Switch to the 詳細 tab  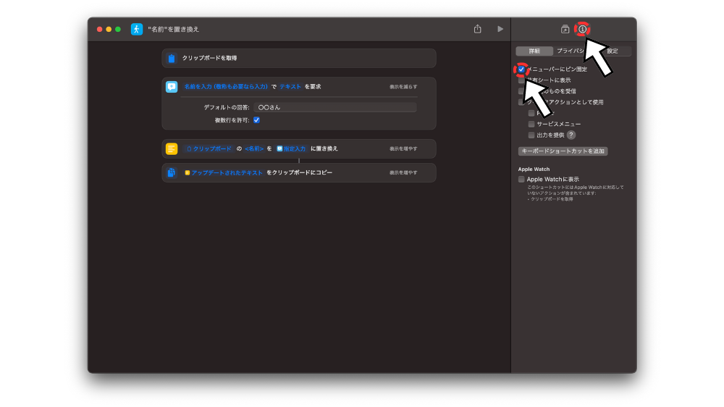534,51
